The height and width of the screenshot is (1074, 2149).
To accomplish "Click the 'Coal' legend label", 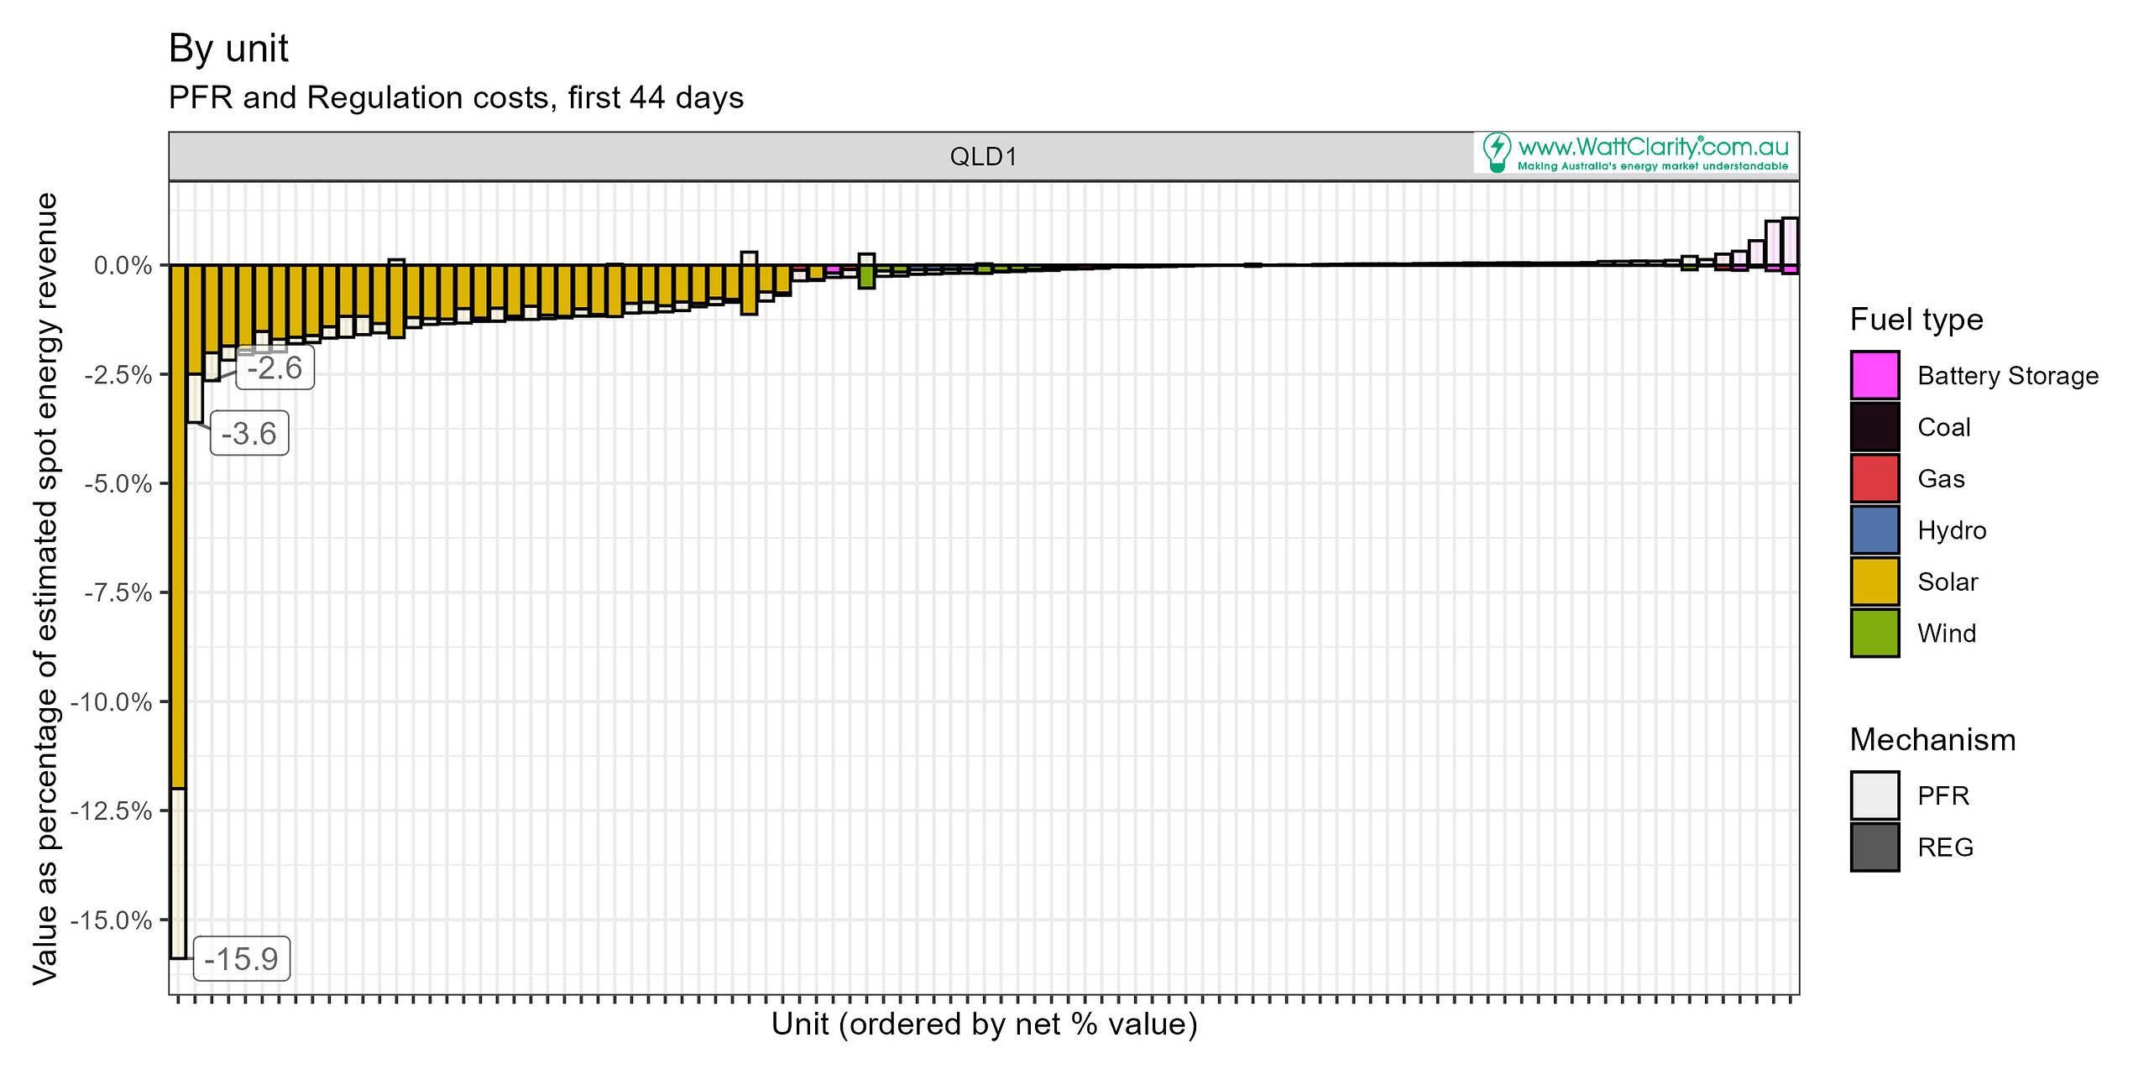I will click(x=1944, y=427).
